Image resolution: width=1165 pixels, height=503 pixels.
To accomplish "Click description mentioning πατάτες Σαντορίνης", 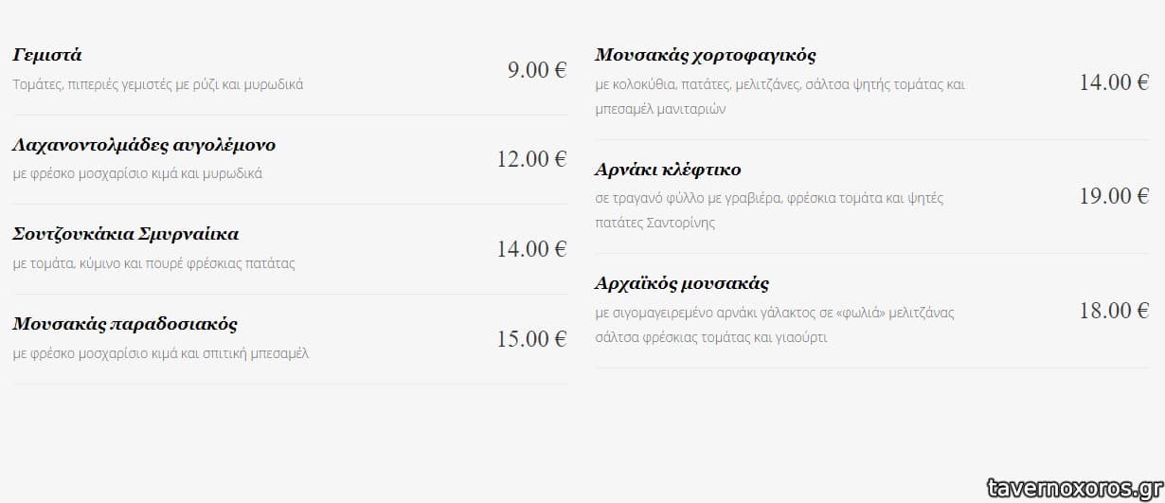I will coord(655,223).
